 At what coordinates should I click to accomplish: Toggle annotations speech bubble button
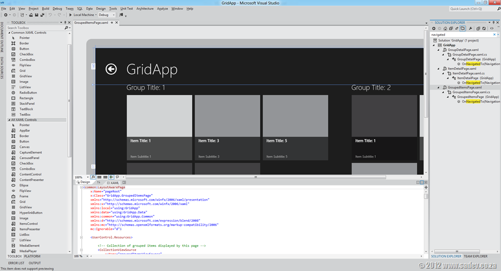point(117,177)
